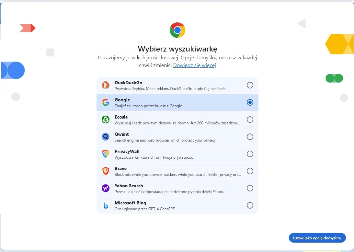Click the Microsoft Bing logo icon
354x252 pixels.
(105, 205)
